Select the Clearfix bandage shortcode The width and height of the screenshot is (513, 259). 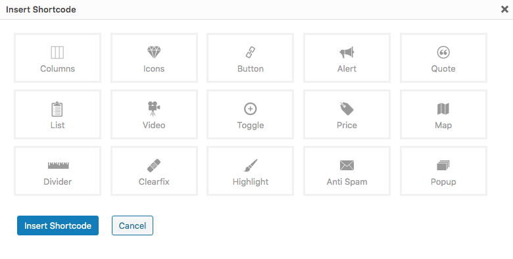coord(154,171)
